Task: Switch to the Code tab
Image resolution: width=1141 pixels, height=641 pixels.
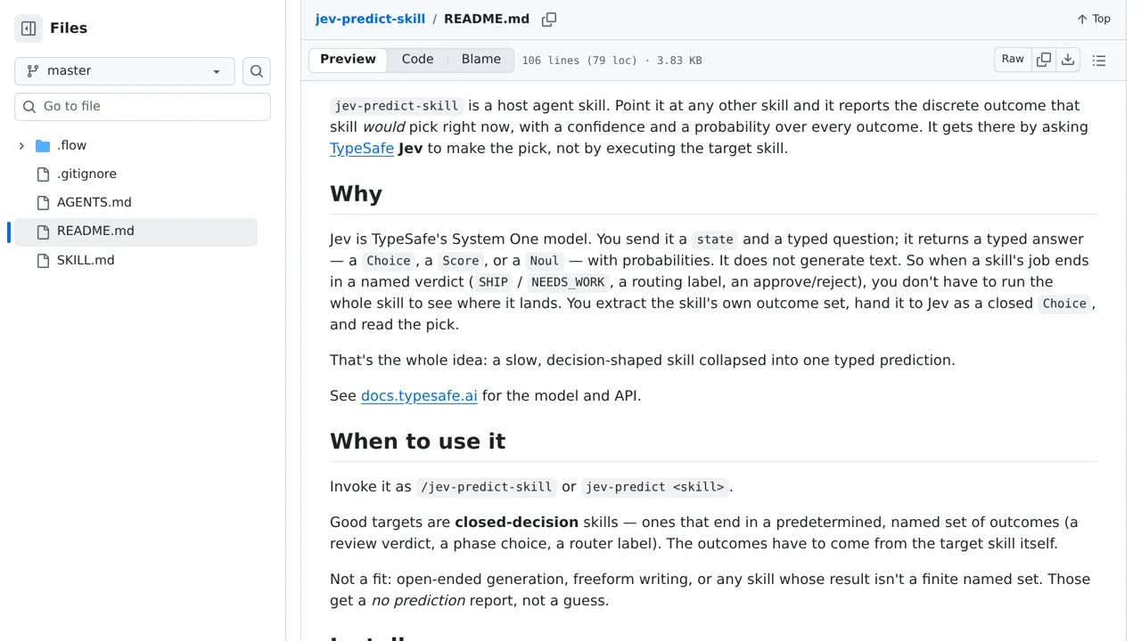Action: [417, 60]
